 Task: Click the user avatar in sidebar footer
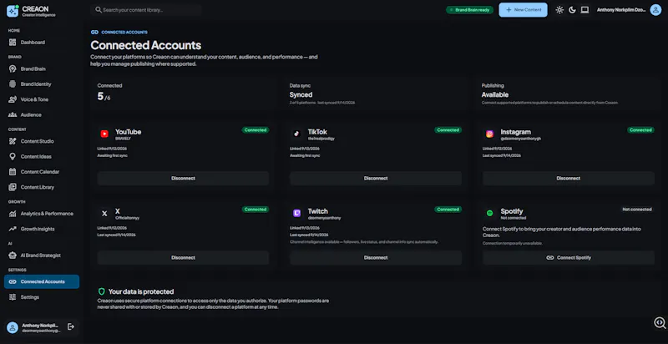click(13, 327)
